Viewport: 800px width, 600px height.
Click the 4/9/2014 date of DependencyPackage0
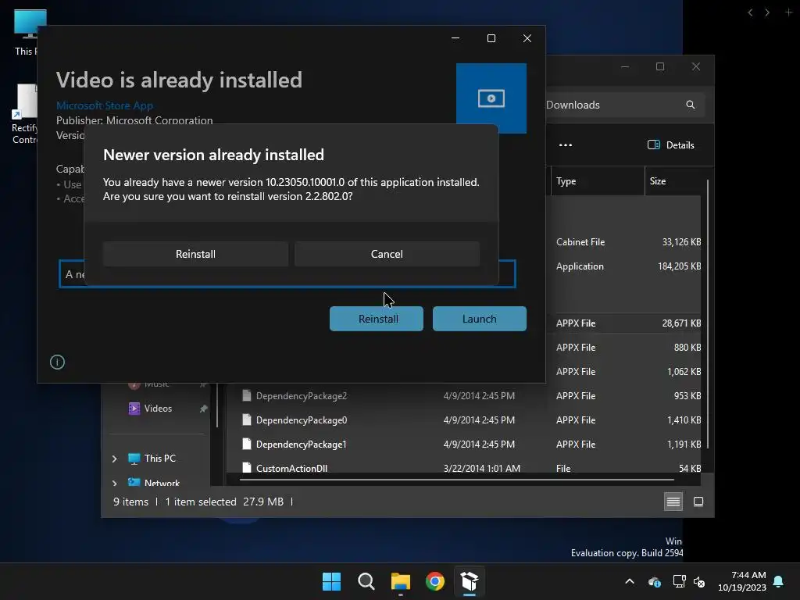(479, 420)
